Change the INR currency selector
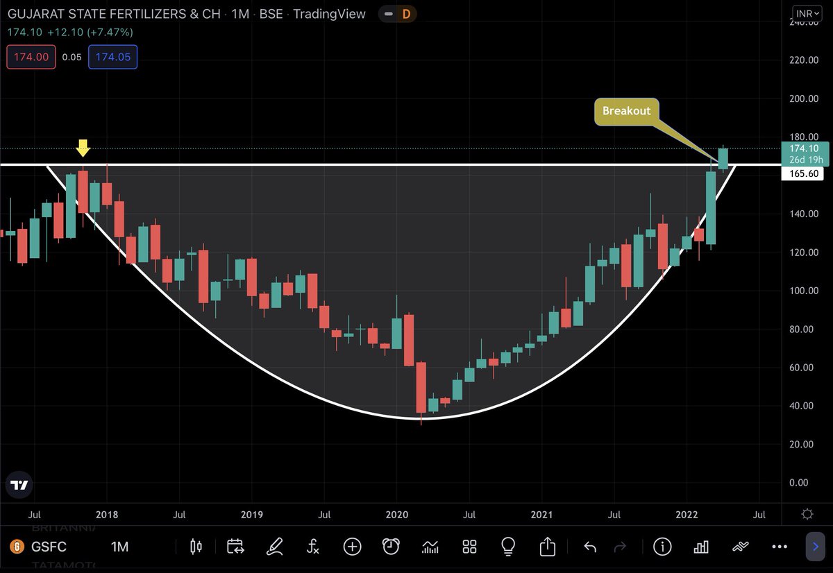The image size is (833, 573). point(807,13)
